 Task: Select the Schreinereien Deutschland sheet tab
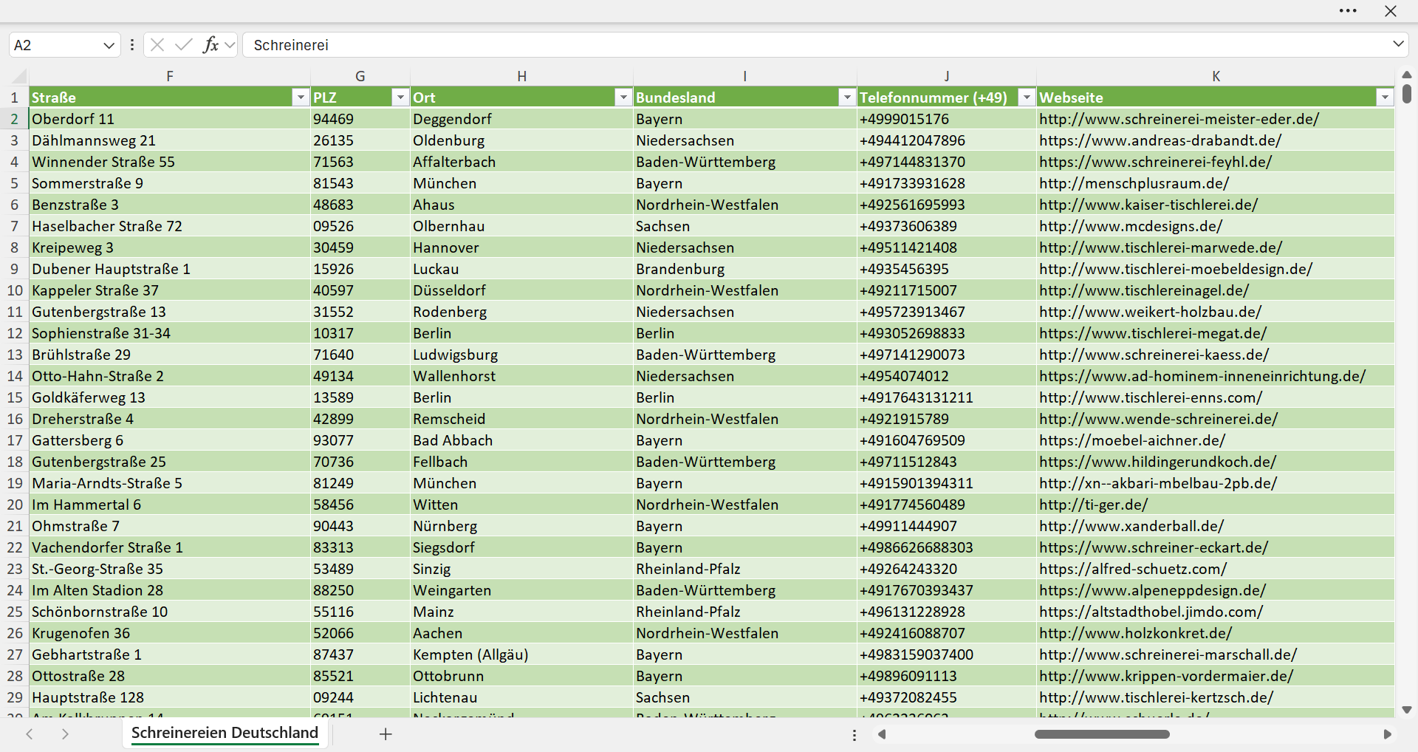(225, 733)
